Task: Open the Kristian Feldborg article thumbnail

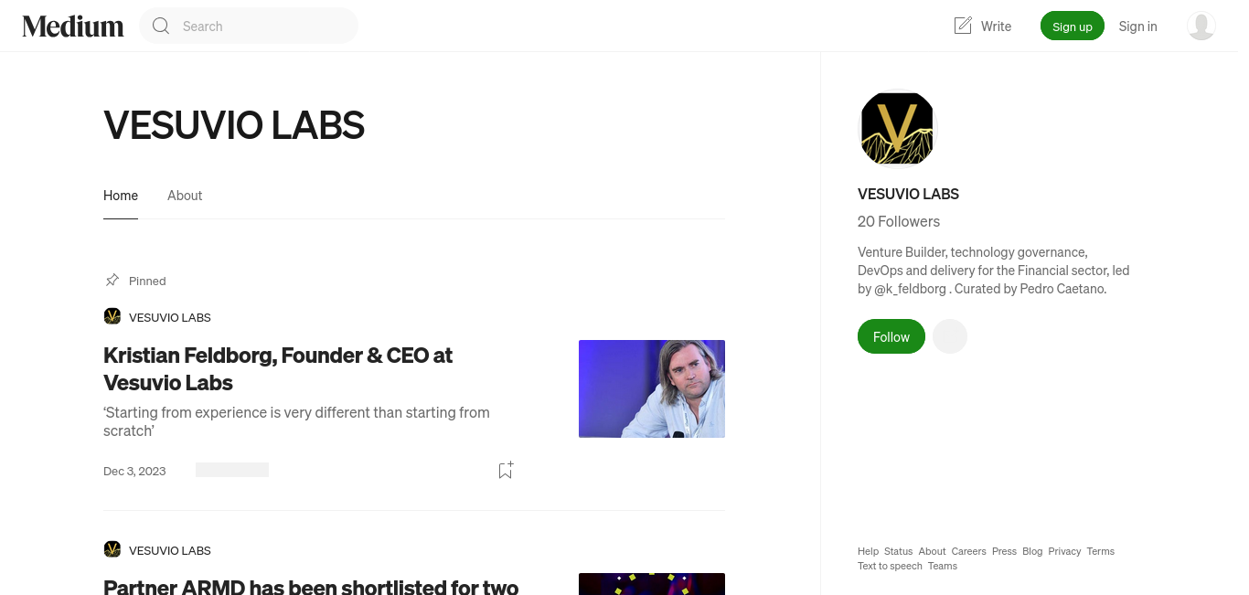Action: click(x=652, y=388)
